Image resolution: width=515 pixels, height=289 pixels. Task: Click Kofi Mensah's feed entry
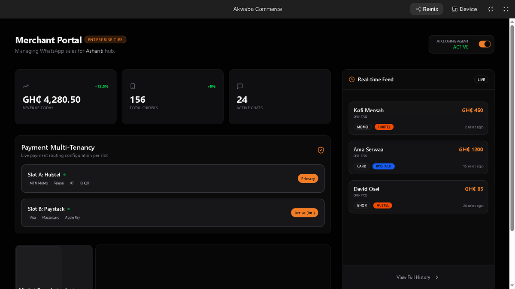(x=418, y=118)
